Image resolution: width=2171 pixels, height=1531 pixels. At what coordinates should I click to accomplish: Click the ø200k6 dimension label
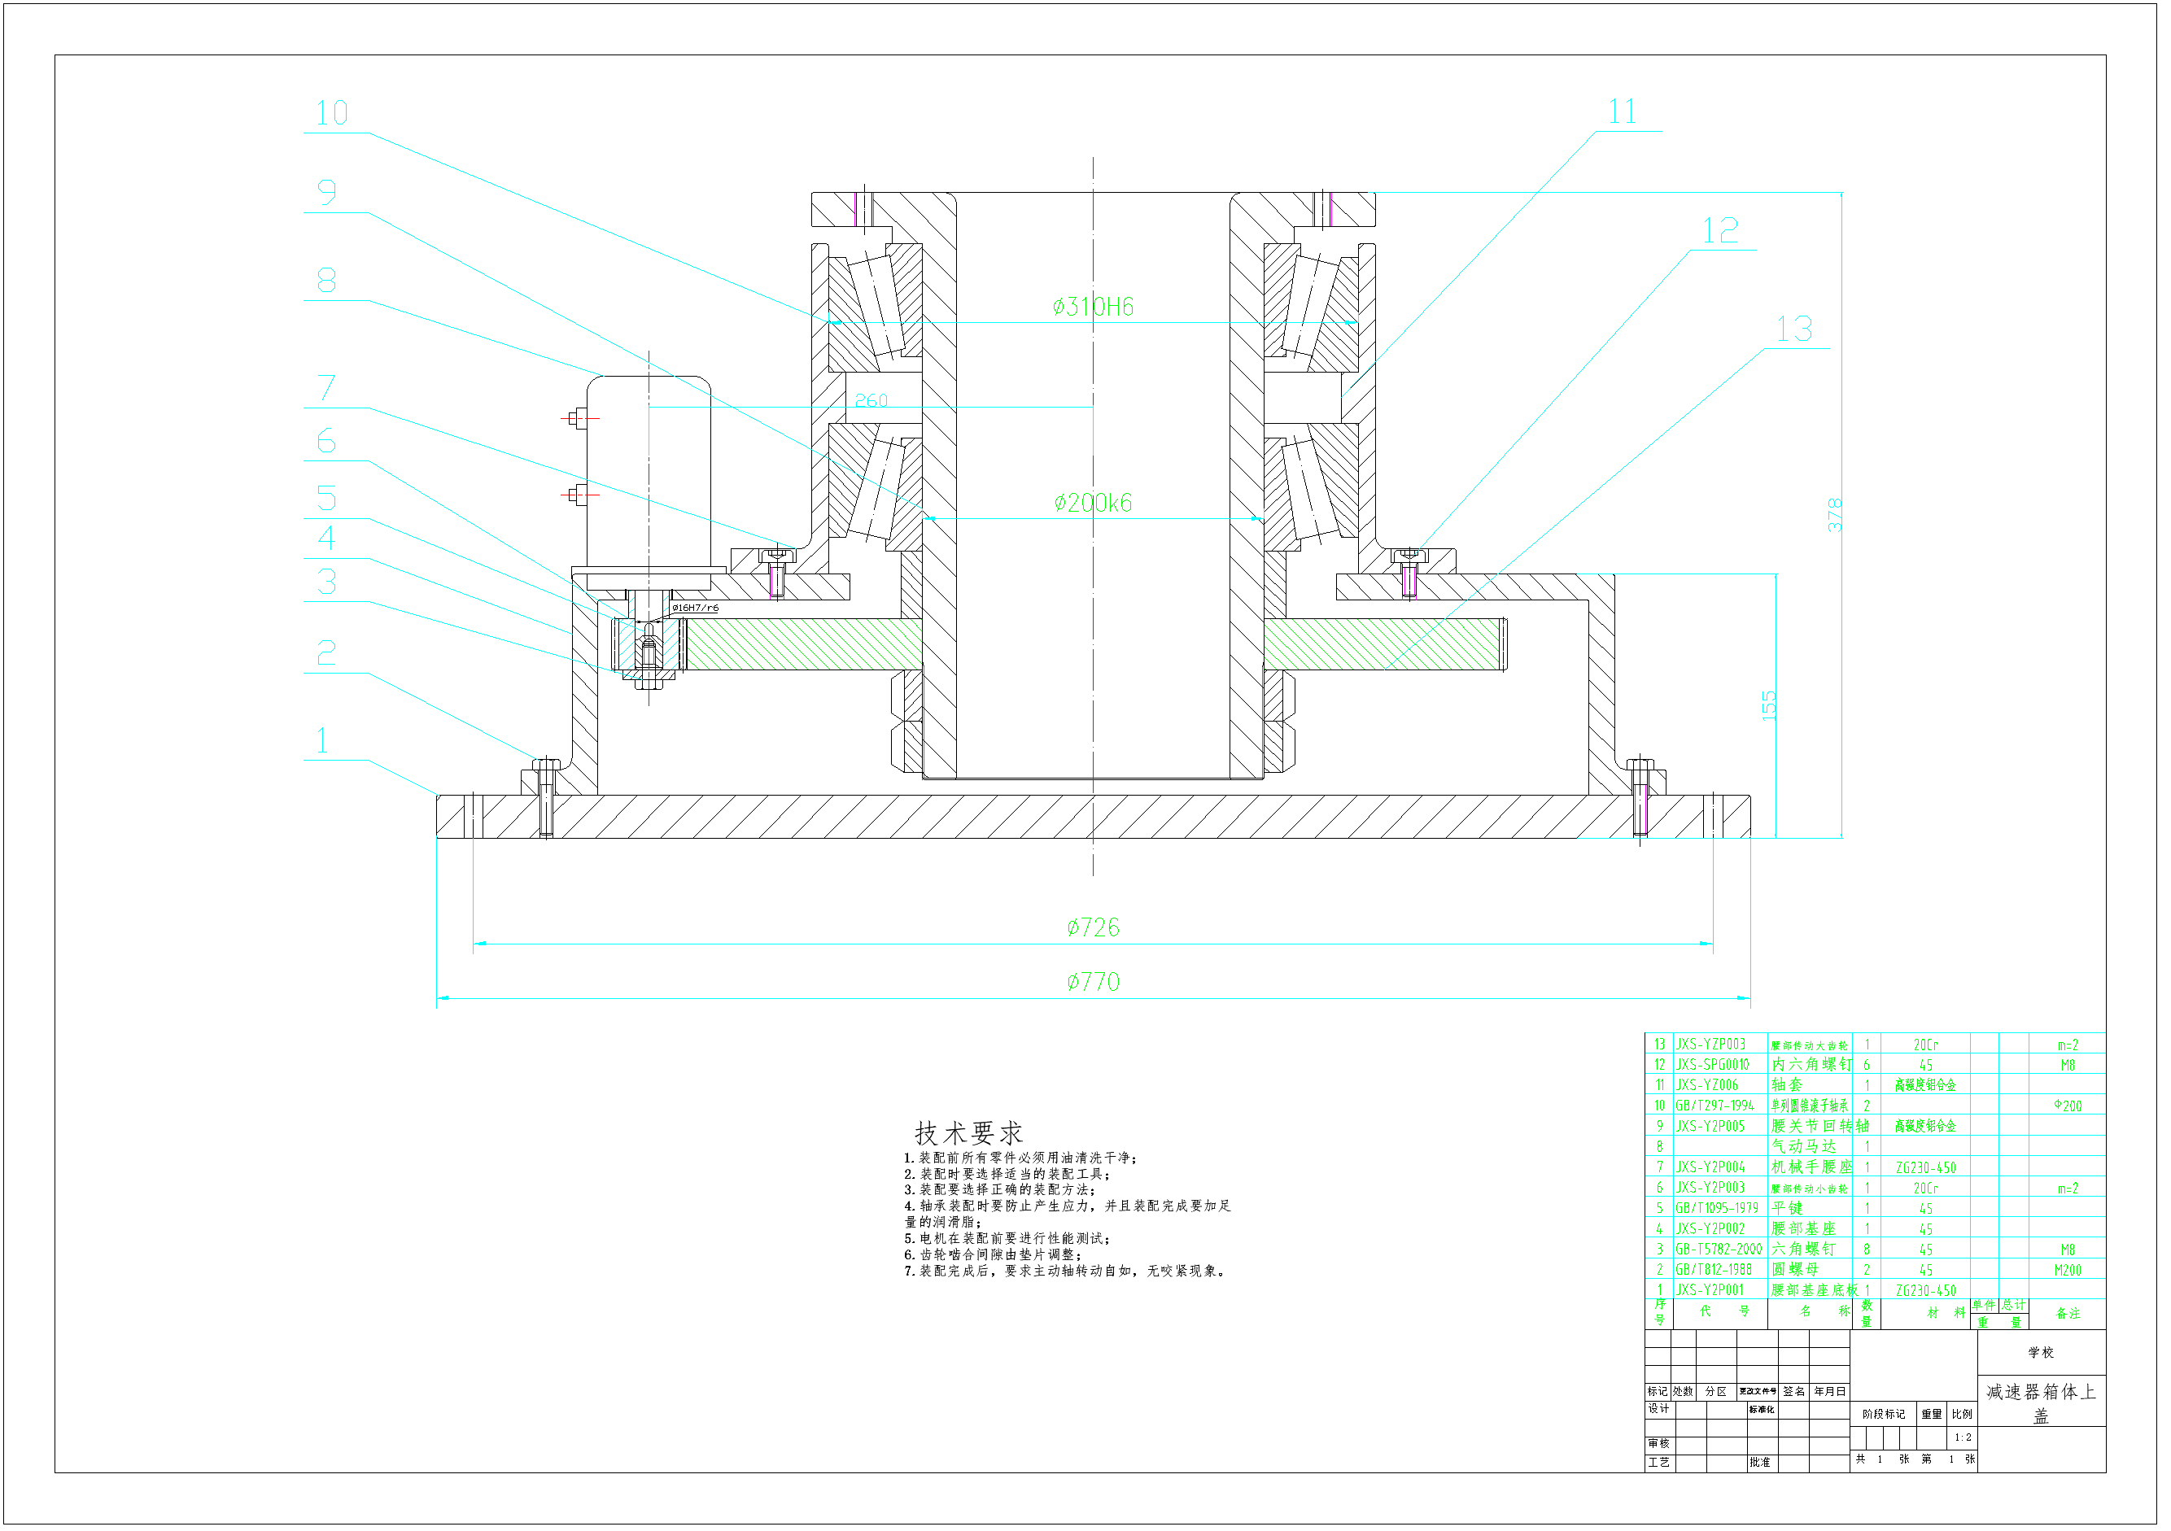[x=1092, y=503]
